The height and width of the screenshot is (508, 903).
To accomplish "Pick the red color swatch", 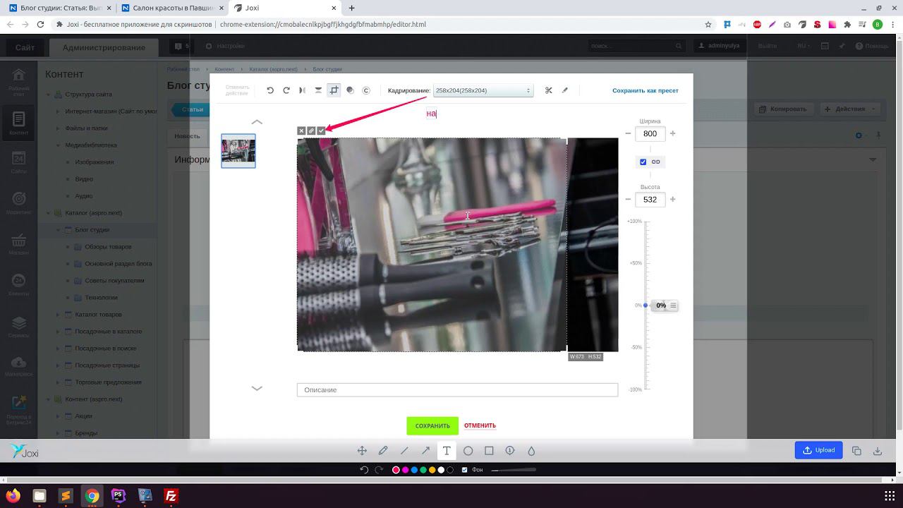I will [x=396, y=470].
